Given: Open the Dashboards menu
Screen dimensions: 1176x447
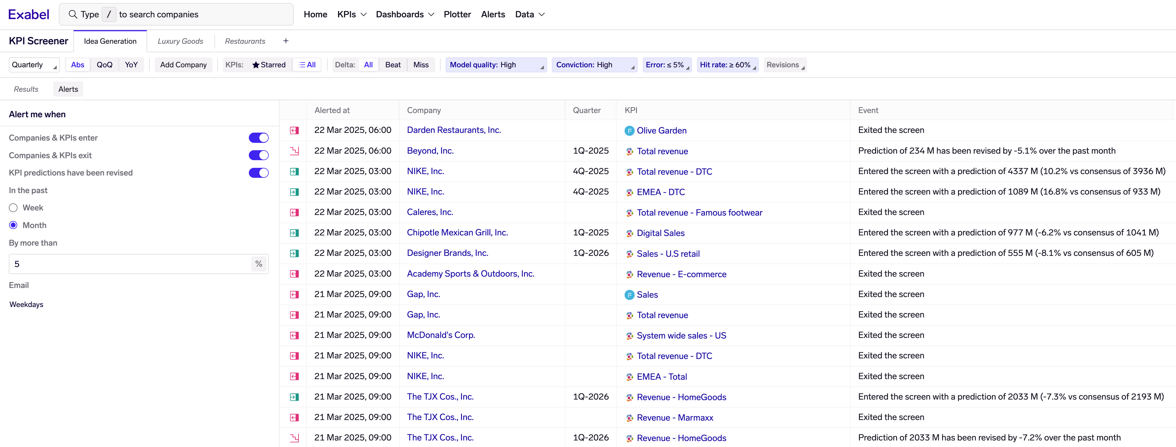Looking at the screenshot, I should click(x=404, y=14).
